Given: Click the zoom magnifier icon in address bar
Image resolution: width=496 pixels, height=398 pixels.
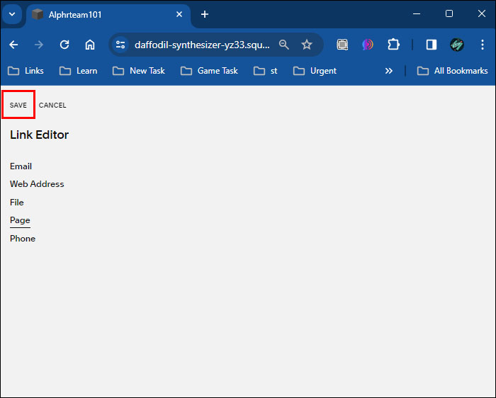Looking at the screenshot, I should (x=283, y=45).
